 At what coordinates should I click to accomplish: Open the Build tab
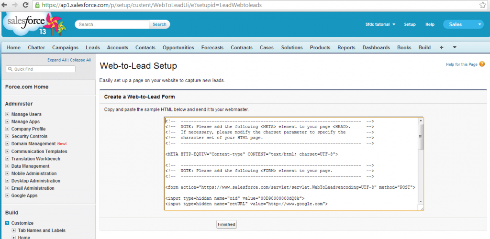tap(424, 47)
